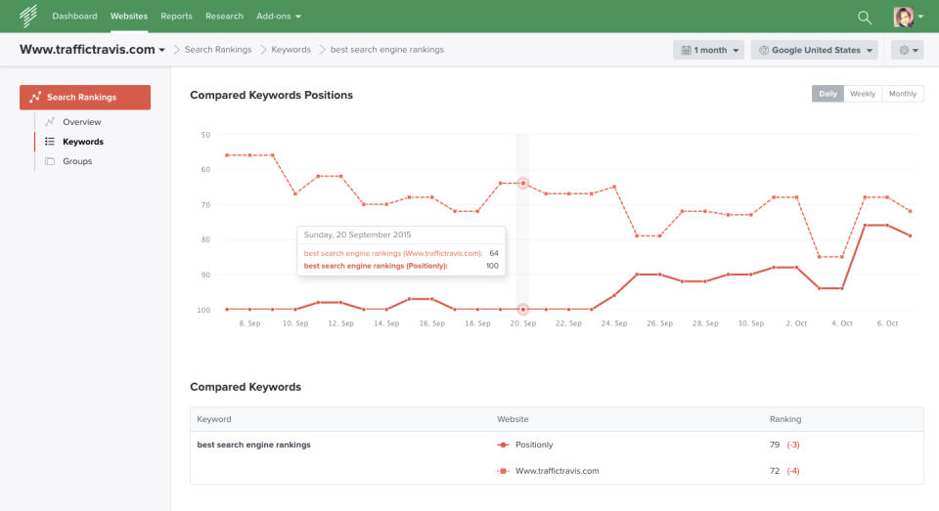
Task: Open search with the magnifier icon
Action: [x=864, y=17]
